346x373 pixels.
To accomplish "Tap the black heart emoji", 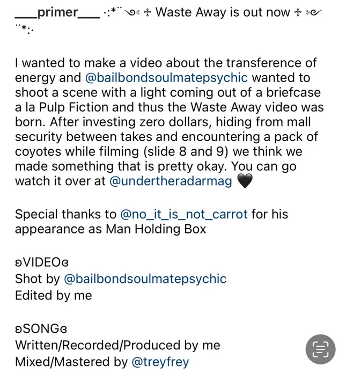I will tap(245, 181).
